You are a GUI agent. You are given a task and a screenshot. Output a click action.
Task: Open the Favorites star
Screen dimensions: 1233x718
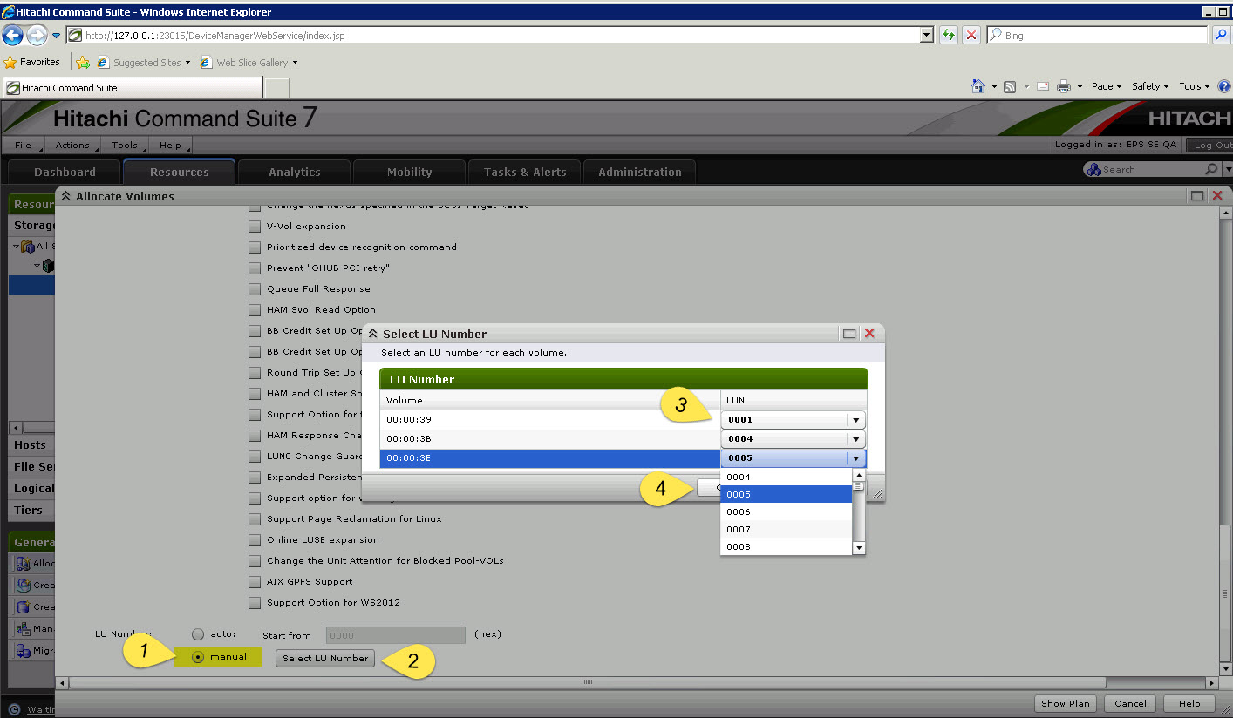[x=10, y=63]
